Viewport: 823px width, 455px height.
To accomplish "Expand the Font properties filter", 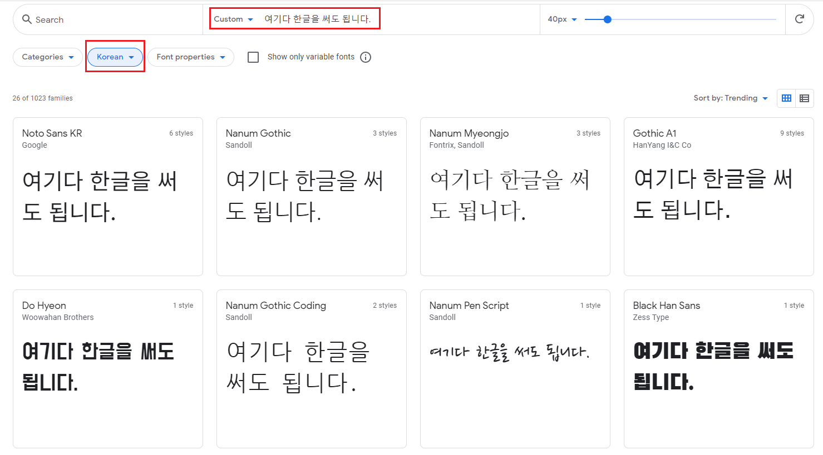I will (x=191, y=57).
